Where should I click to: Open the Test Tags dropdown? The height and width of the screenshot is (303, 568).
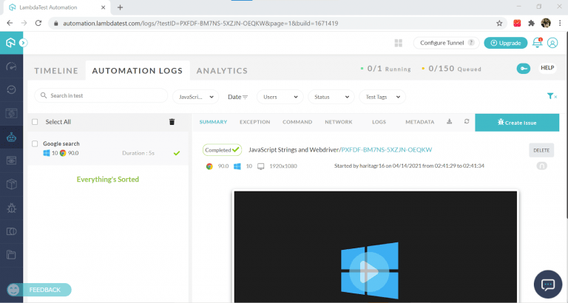[382, 97]
